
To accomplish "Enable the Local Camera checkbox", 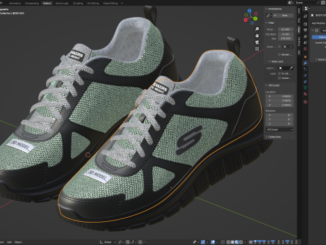I will (x=279, y=47).
